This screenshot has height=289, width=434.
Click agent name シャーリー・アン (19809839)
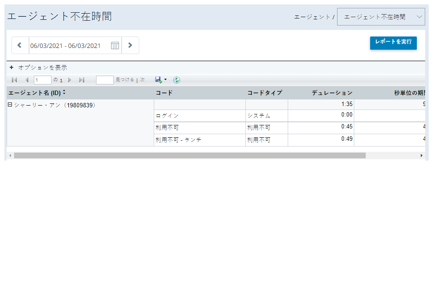pyautogui.click(x=55, y=105)
